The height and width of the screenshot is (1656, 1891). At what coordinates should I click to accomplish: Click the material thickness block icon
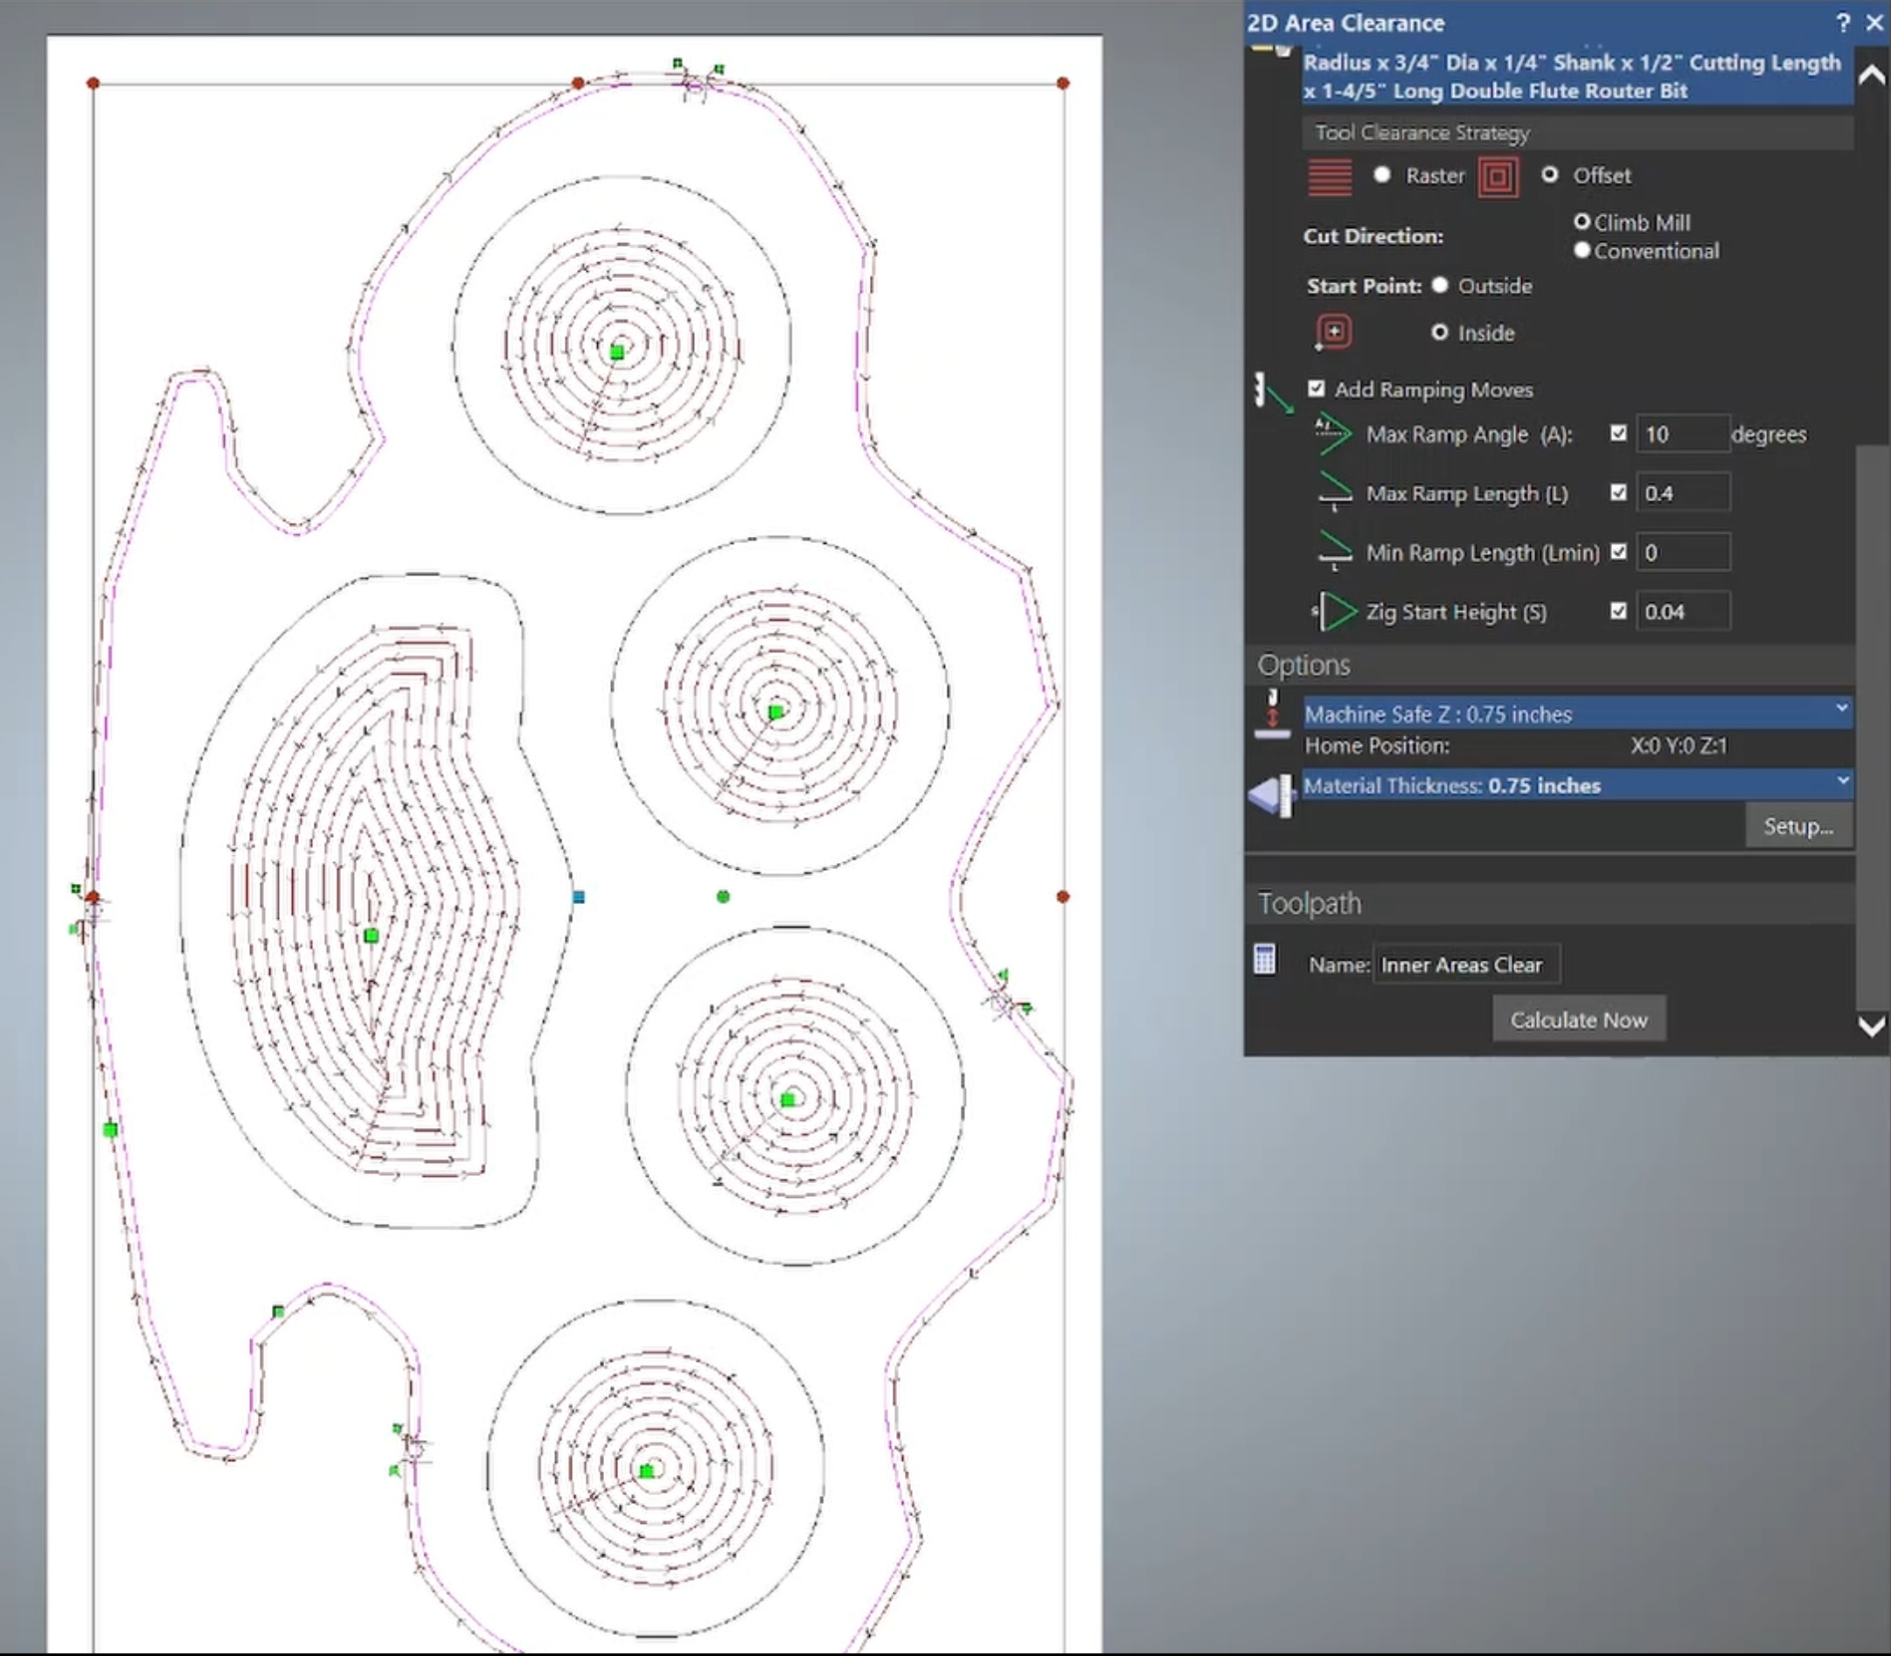pyautogui.click(x=1271, y=796)
